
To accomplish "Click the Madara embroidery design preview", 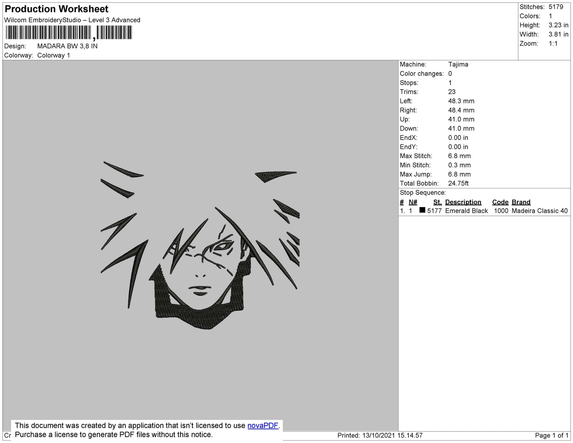I will [200, 245].
